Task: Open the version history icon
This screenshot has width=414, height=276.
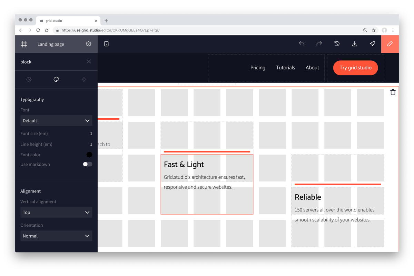Action: [x=337, y=44]
